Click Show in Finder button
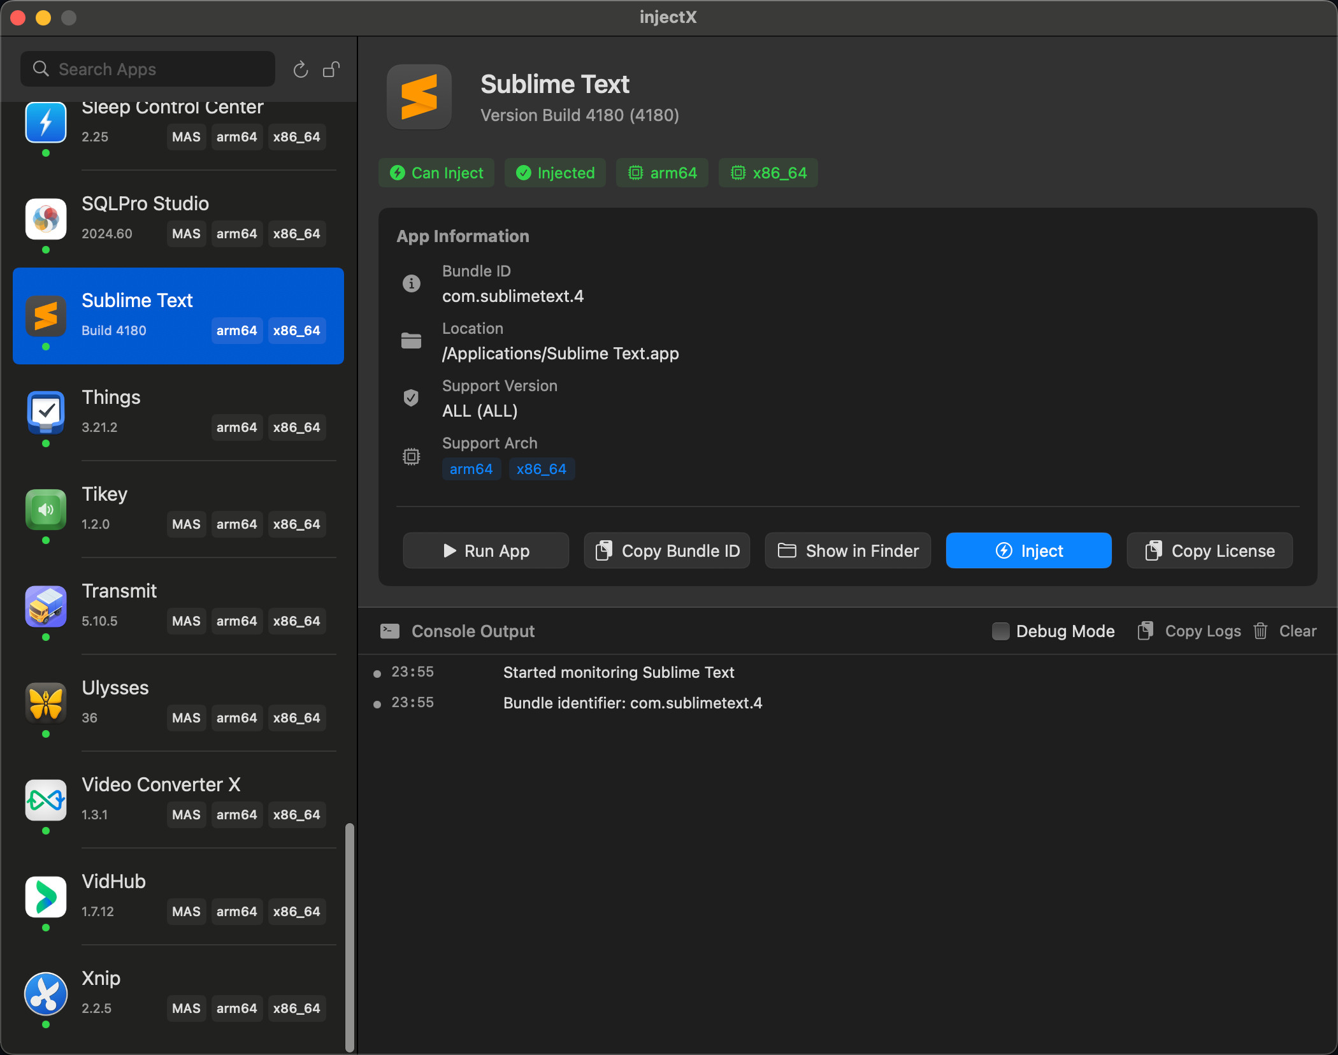Viewport: 1338px width, 1055px height. (x=848, y=550)
